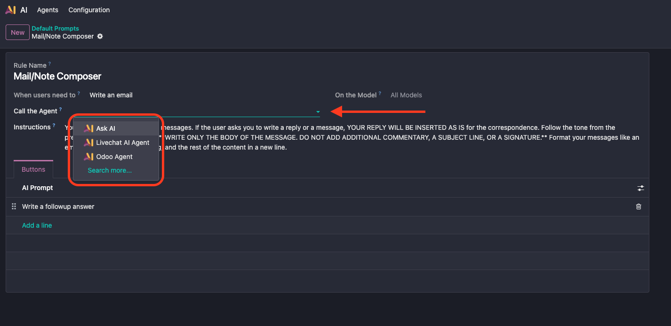Go to Default Prompts breadcrumb
This screenshot has height=326, width=671.
pyautogui.click(x=55, y=29)
